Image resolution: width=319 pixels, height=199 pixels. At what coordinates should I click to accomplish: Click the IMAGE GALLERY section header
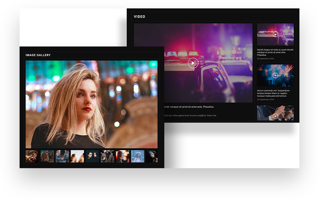(38, 55)
